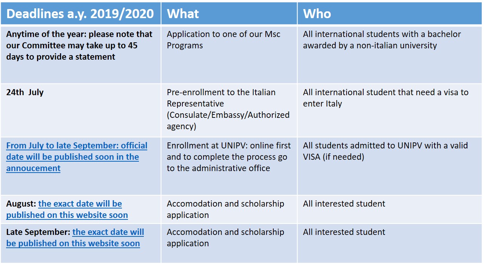Open August 'the exact date will be' link
The width and height of the screenshot is (484, 264).
pyautogui.click(x=80, y=204)
